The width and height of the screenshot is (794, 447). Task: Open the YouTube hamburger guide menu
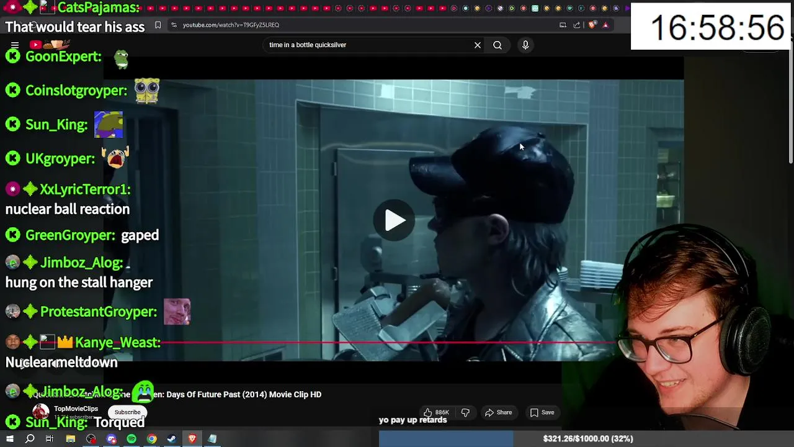(15, 45)
